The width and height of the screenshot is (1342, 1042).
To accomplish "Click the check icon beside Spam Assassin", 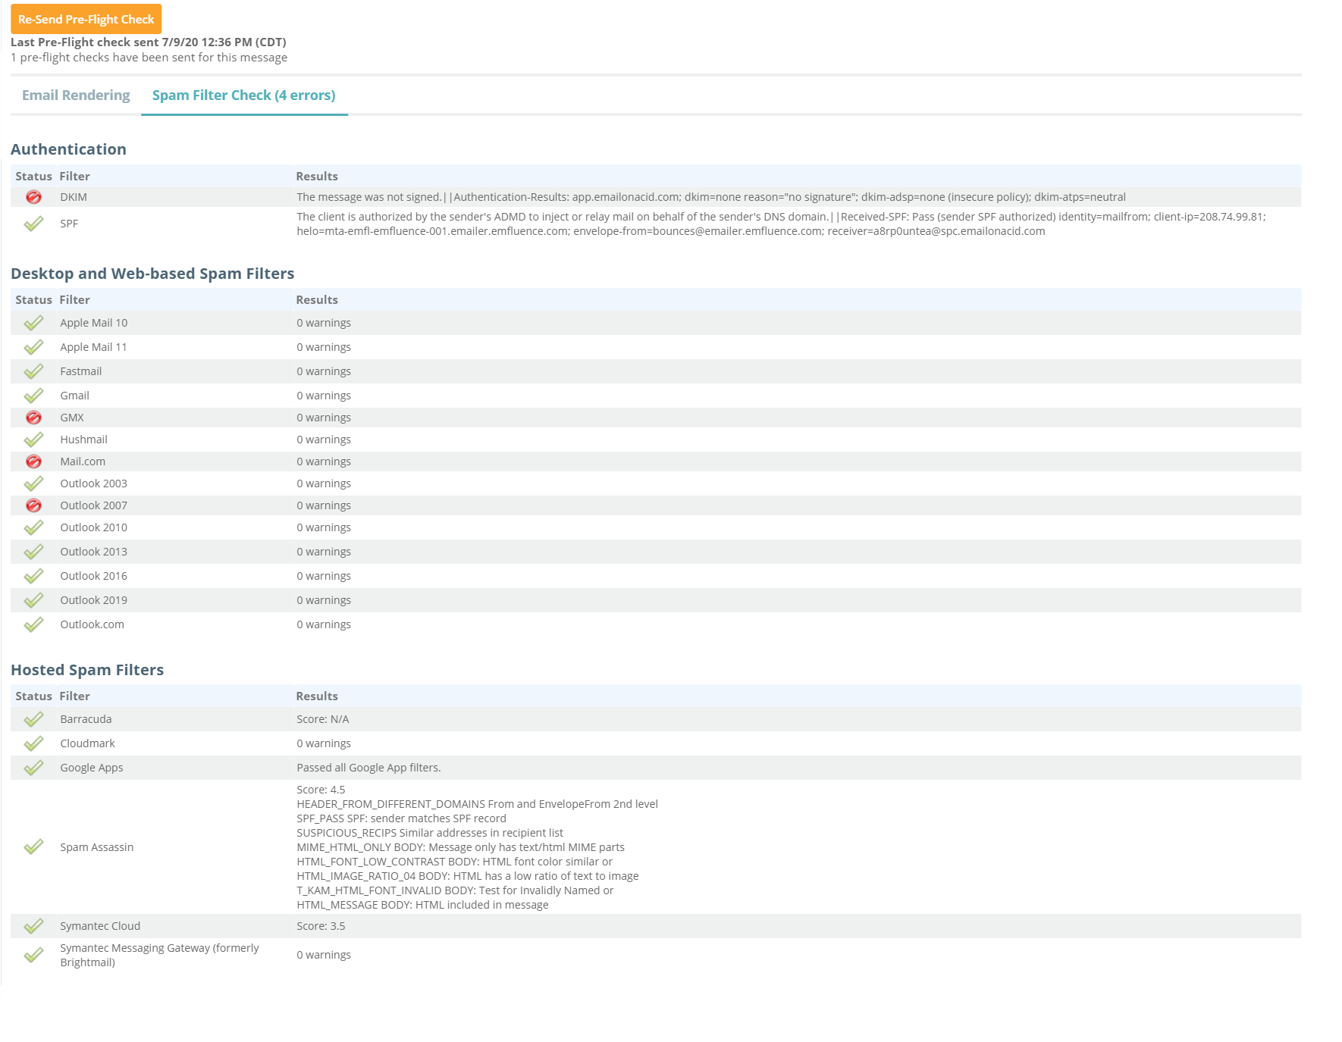I will (x=33, y=847).
